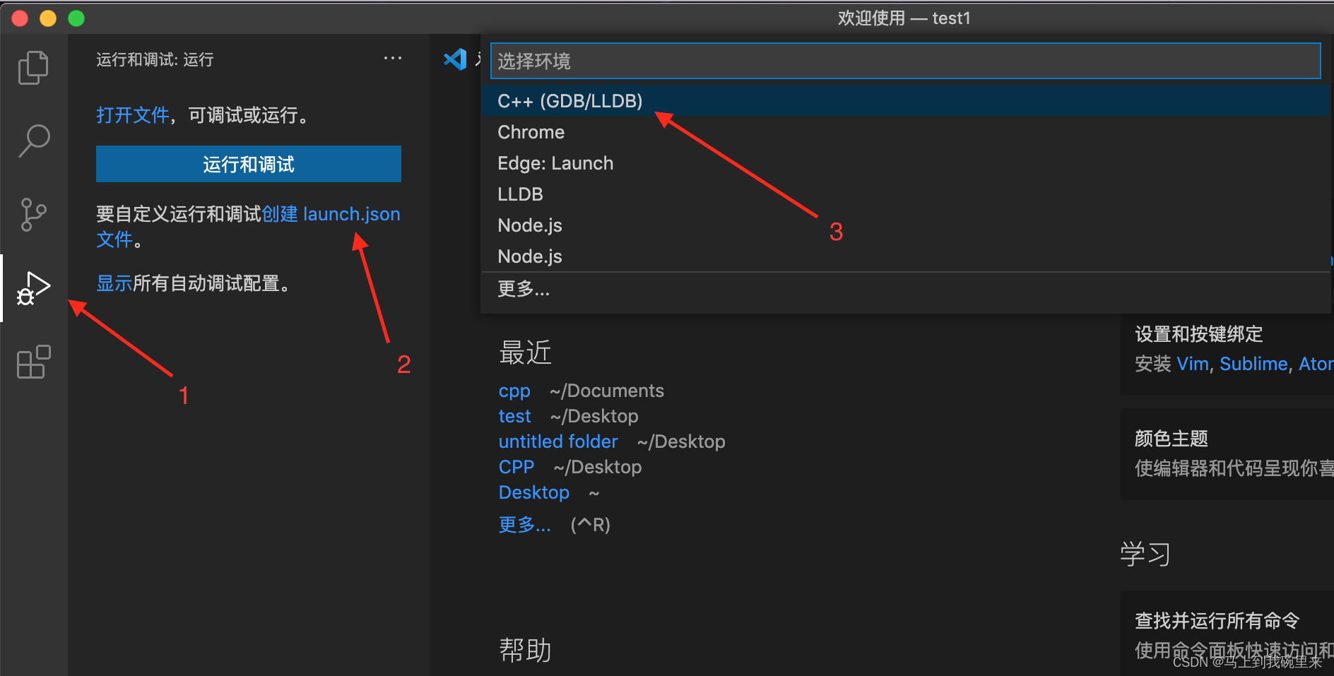Viewport: 1334px width, 676px height.
Task: Open the Extensions view
Action: 33,362
